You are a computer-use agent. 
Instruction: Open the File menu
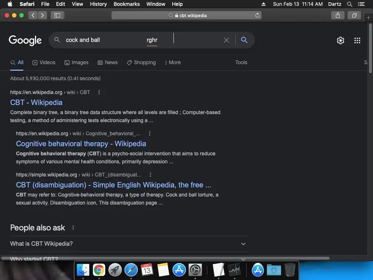coord(45,4)
